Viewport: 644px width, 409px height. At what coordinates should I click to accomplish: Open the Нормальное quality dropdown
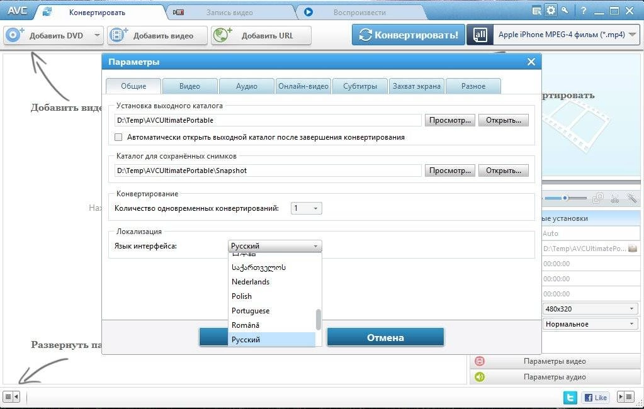590,324
